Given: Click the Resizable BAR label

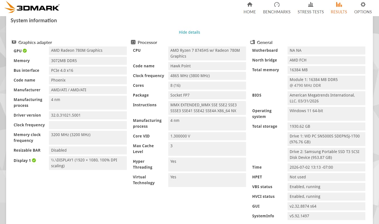Looking at the screenshot, I should 27,150.
